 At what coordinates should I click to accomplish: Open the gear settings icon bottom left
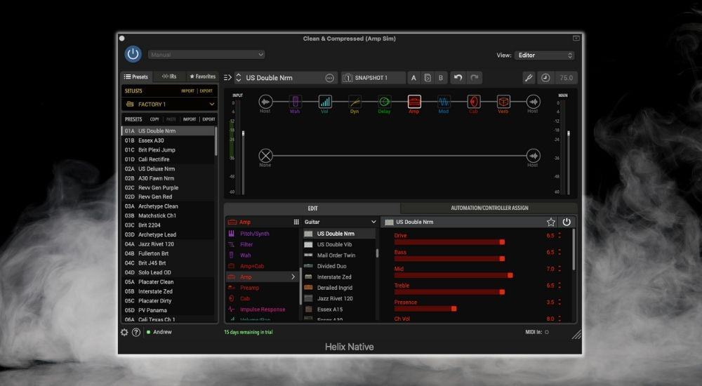pos(124,332)
